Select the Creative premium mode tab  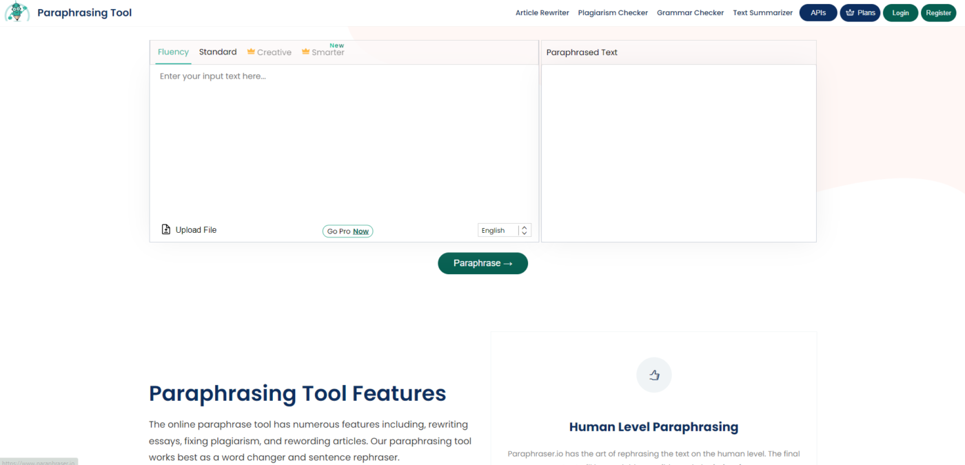(x=274, y=52)
